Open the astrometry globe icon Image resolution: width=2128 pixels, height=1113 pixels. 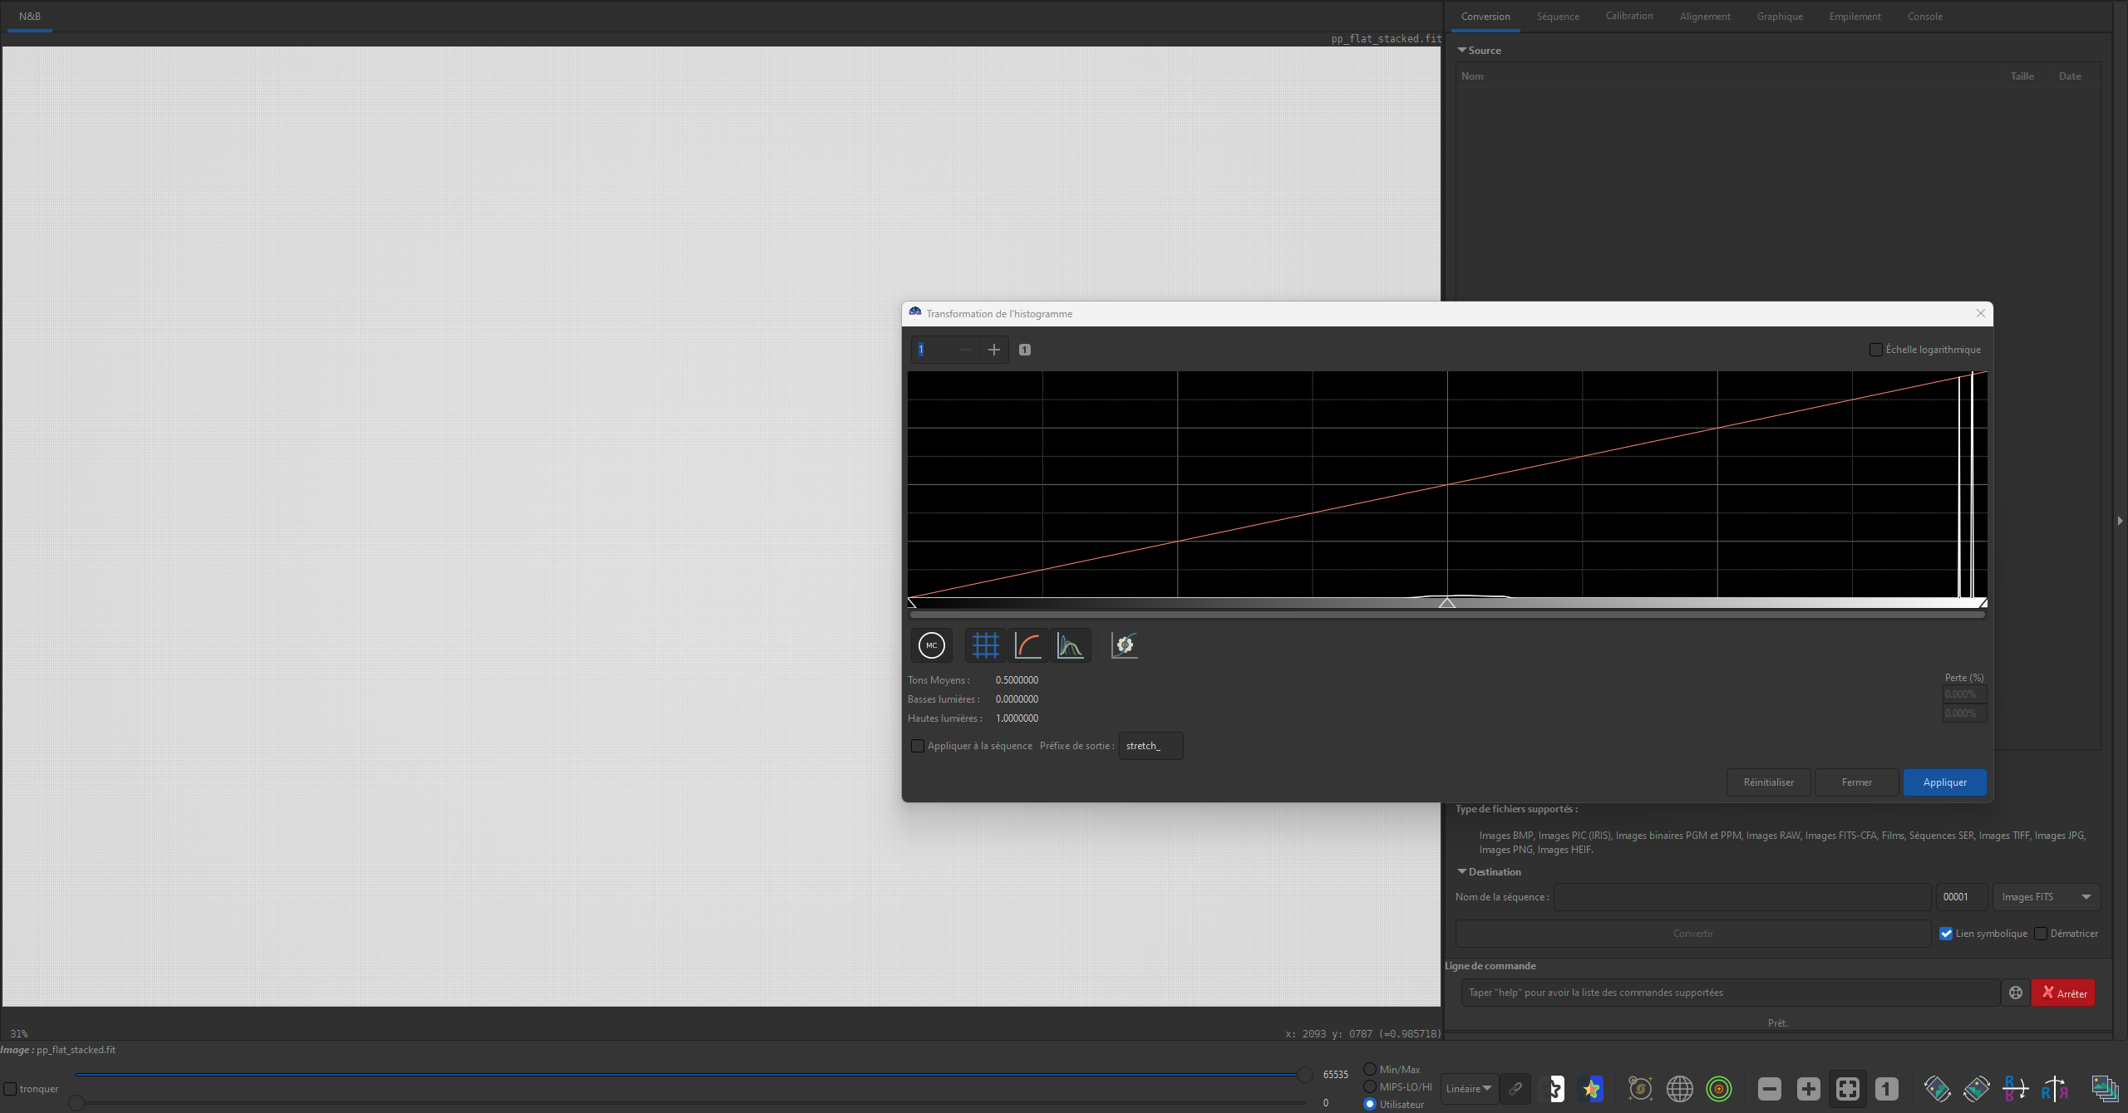pos(1679,1088)
